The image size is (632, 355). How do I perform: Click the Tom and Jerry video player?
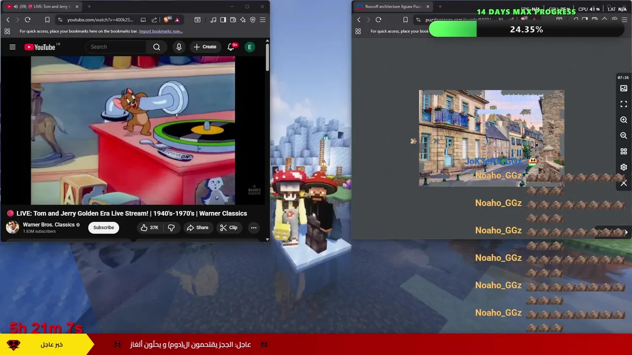[x=133, y=130]
